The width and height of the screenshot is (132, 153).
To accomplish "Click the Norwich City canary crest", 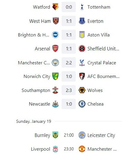I will click(x=55, y=76).
